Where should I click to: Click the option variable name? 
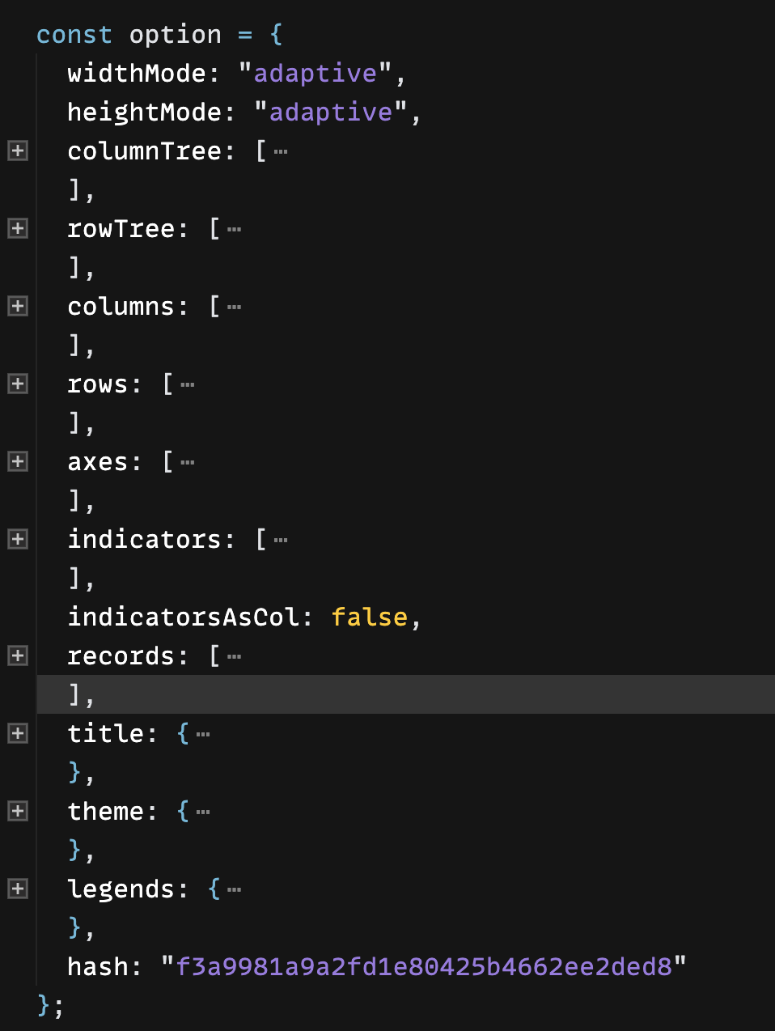pyautogui.click(x=175, y=35)
